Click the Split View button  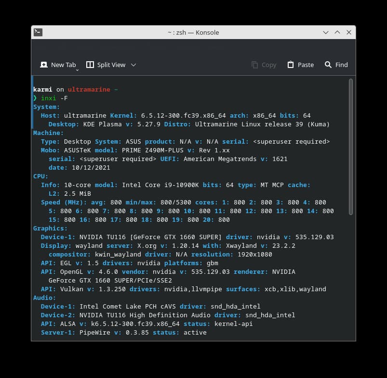(106, 65)
